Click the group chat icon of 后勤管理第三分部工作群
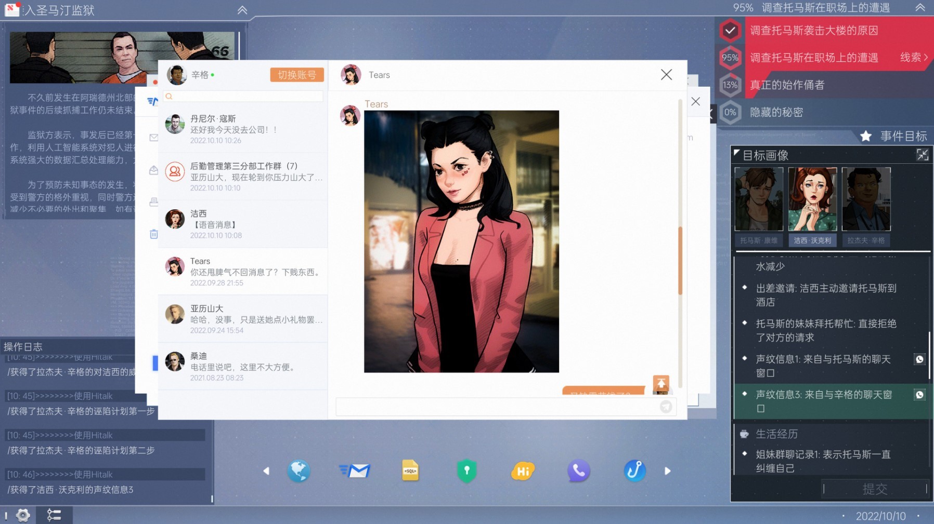Viewport: 934px width, 524px height. coord(175,171)
